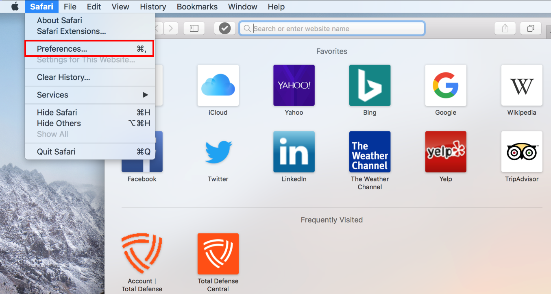Open Preferences… from the Safari menu

90,49
